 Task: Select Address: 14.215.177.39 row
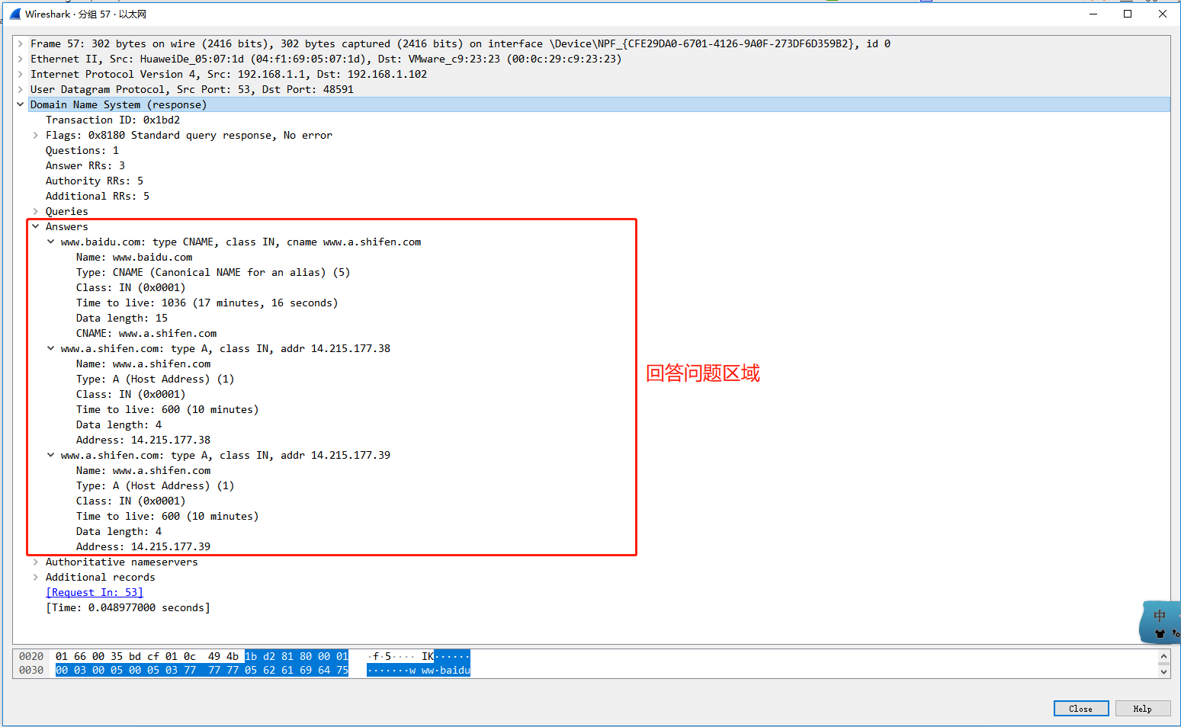pos(143,546)
